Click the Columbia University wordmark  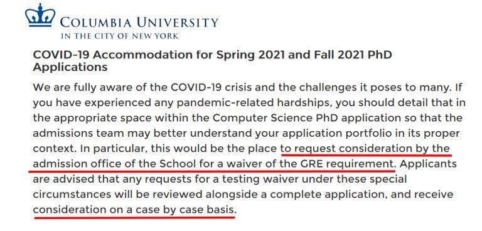point(139,23)
